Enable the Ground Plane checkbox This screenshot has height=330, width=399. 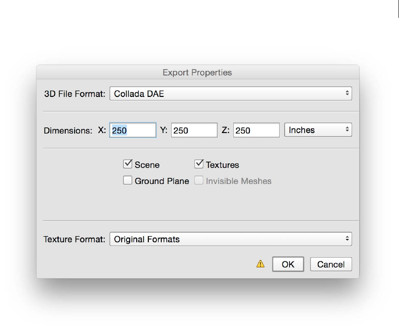pyautogui.click(x=128, y=180)
